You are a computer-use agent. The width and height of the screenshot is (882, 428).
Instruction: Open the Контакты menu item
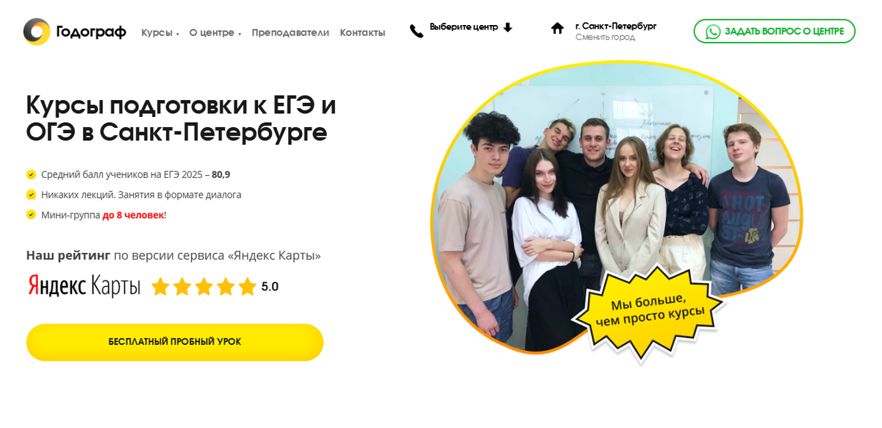pyautogui.click(x=362, y=32)
